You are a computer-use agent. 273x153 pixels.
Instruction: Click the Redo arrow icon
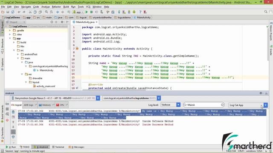point(24,12)
